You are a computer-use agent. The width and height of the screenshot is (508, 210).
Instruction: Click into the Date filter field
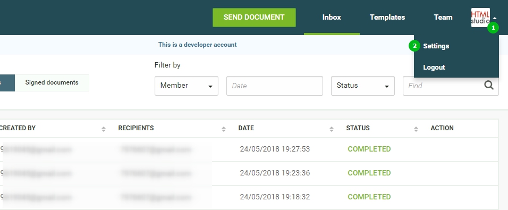pyautogui.click(x=274, y=86)
